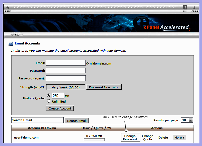Click the Email Accounts envelope icon
The width and height of the screenshot is (202, 146).
coord(11,43)
